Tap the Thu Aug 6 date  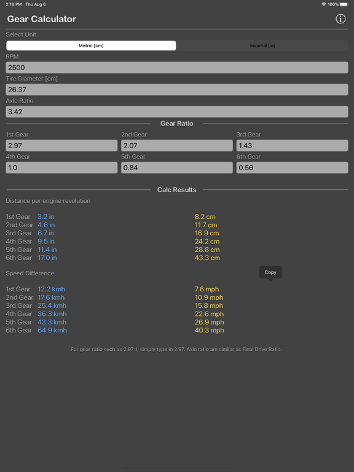36,4
